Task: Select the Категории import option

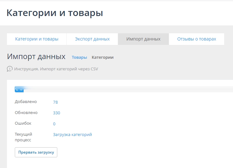Action: pyautogui.click(x=102, y=57)
